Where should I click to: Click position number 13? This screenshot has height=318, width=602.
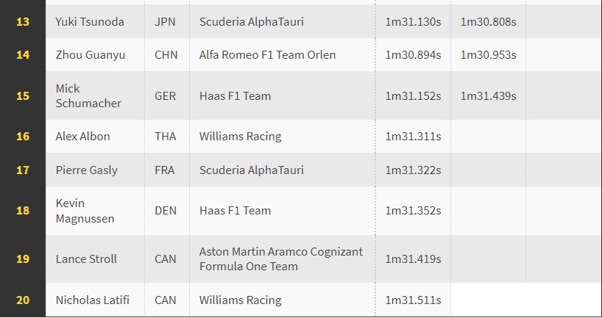[x=23, y=22]
